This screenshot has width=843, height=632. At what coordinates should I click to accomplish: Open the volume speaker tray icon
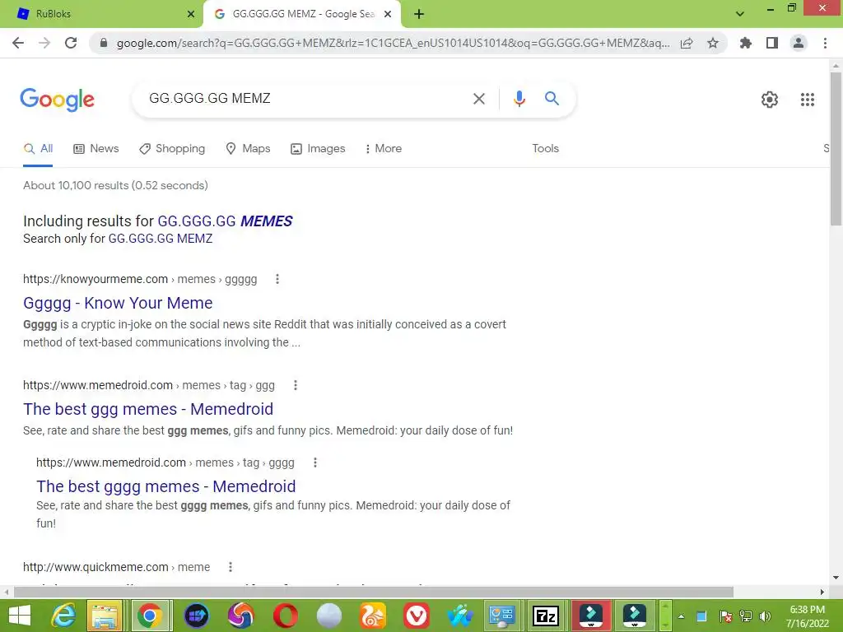(x=765, y=616)
